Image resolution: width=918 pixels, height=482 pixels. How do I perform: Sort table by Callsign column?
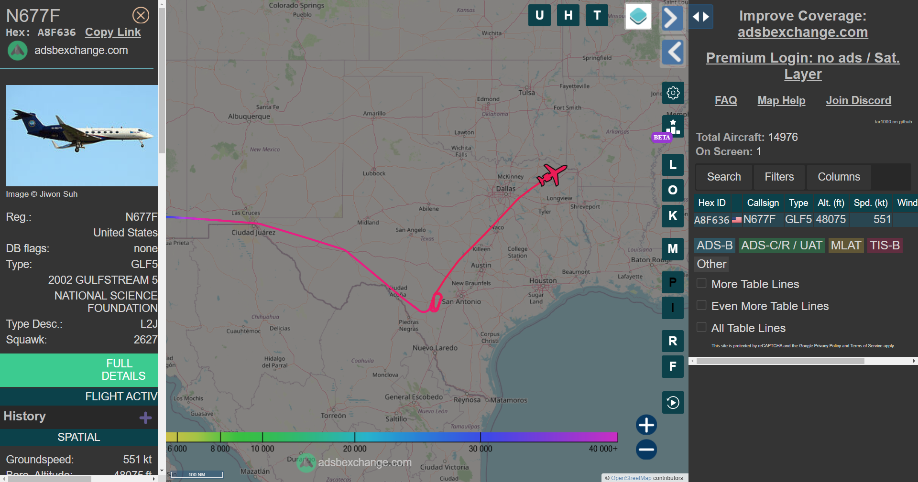(763, 203)
